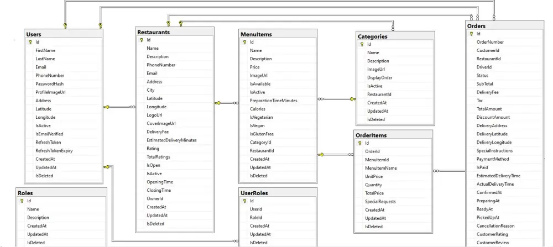Image resolution: width=553 pixels, height=247 pixels.
Task: Click the UnitPrice column row
Action: pyautogui.click(x=393, y=176)
